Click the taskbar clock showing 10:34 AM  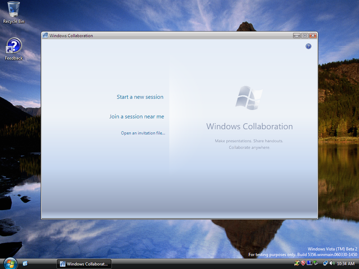(x=346, y=264)
